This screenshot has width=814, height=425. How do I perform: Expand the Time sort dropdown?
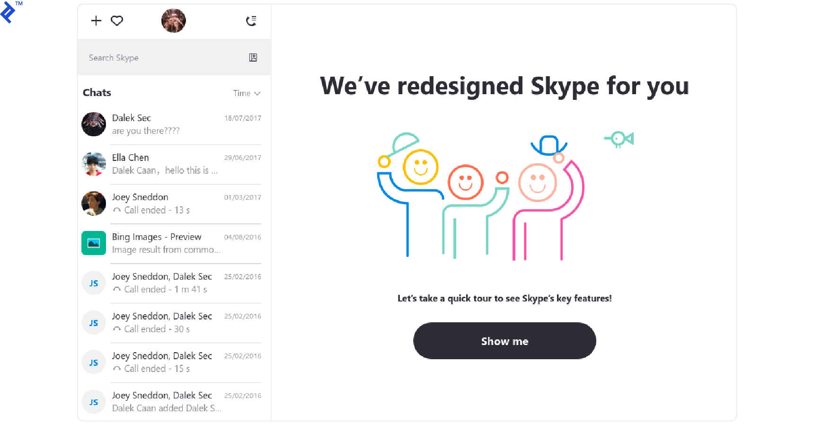coord(247,93)
